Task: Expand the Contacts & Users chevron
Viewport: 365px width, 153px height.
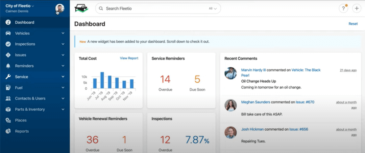Action: click(63, 99)
